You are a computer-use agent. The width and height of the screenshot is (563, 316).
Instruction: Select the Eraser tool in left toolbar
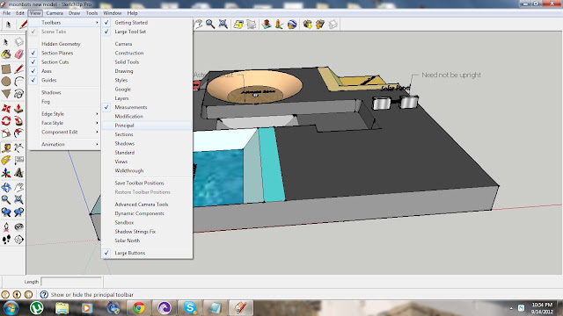(19, 54)
